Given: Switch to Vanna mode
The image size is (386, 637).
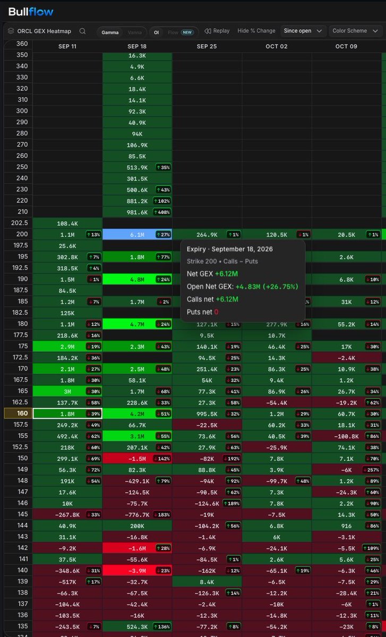Looking at the screenshot, I should click(x=134, y=32).
